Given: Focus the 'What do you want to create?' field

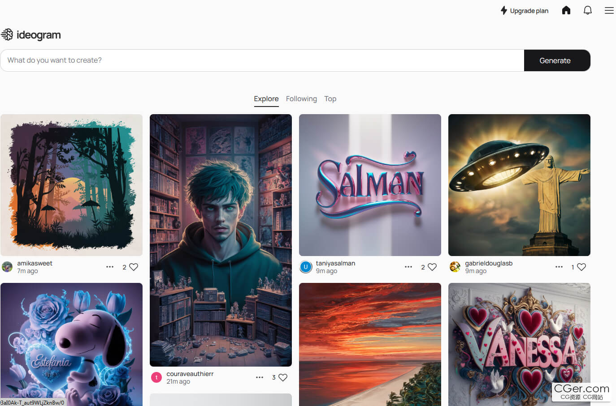Looking at the screenshot, I should click(x=262, y=60).
